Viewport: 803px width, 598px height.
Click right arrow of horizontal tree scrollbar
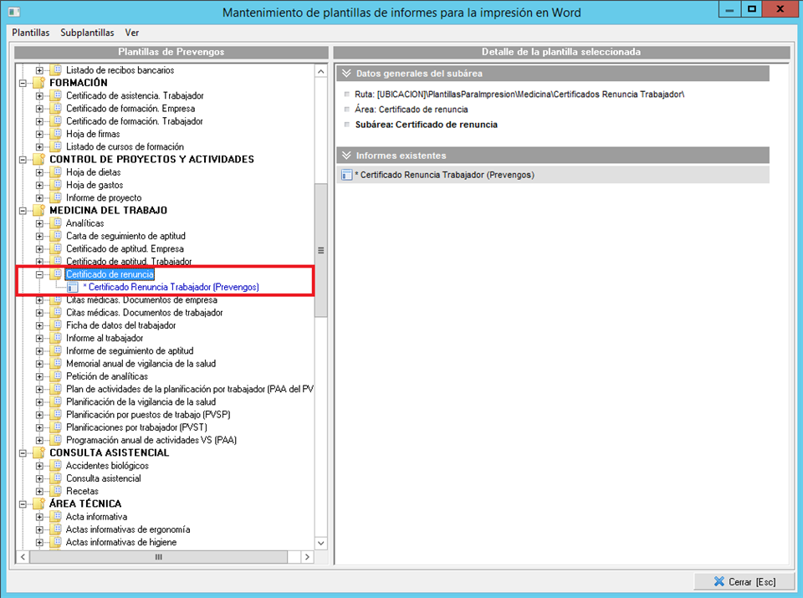click(308, 556)
